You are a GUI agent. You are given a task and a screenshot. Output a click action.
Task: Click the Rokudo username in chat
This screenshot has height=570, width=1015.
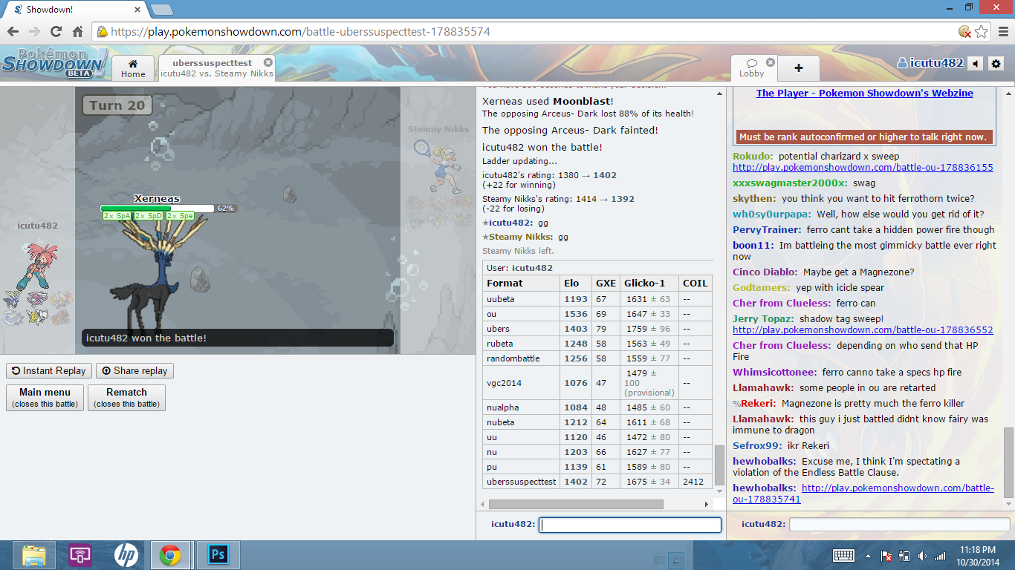[753, 157]
